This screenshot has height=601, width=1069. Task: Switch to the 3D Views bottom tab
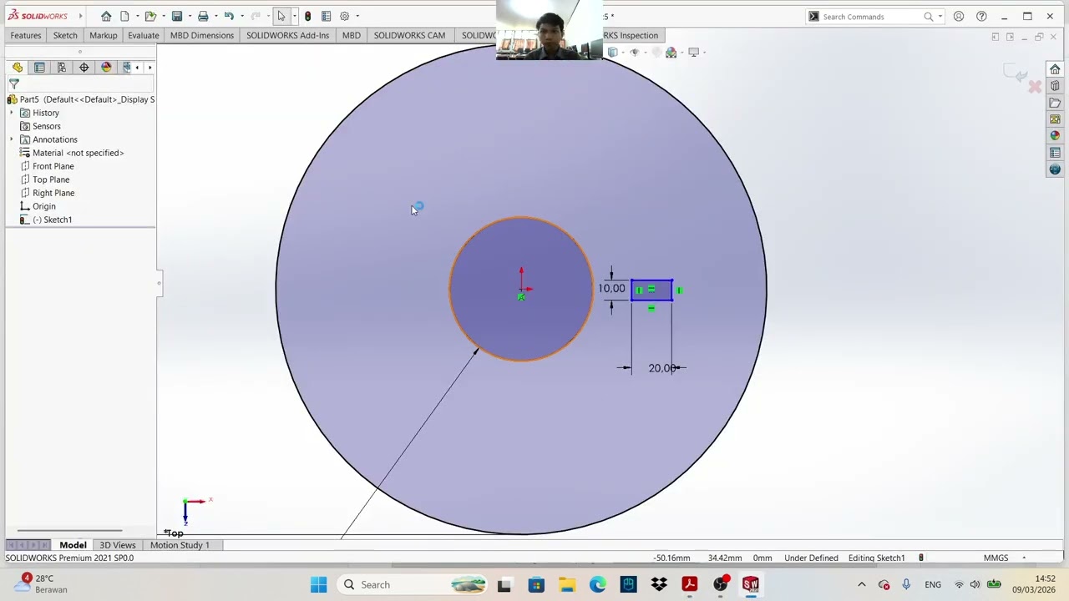pyautogui.click(x=117, y=545)
